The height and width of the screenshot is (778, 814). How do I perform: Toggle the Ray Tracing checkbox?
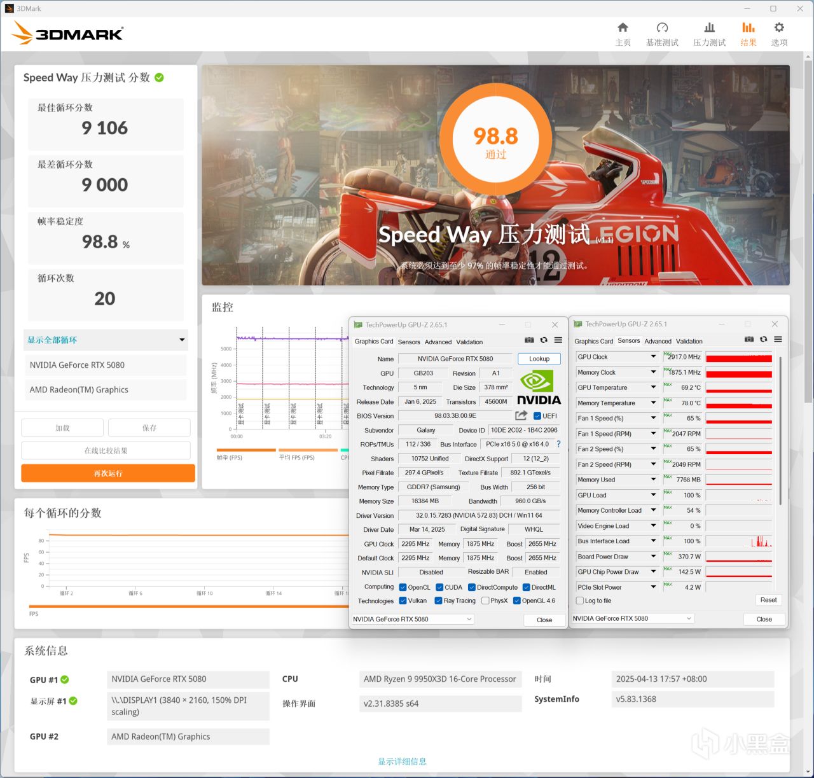click(438, 601)
